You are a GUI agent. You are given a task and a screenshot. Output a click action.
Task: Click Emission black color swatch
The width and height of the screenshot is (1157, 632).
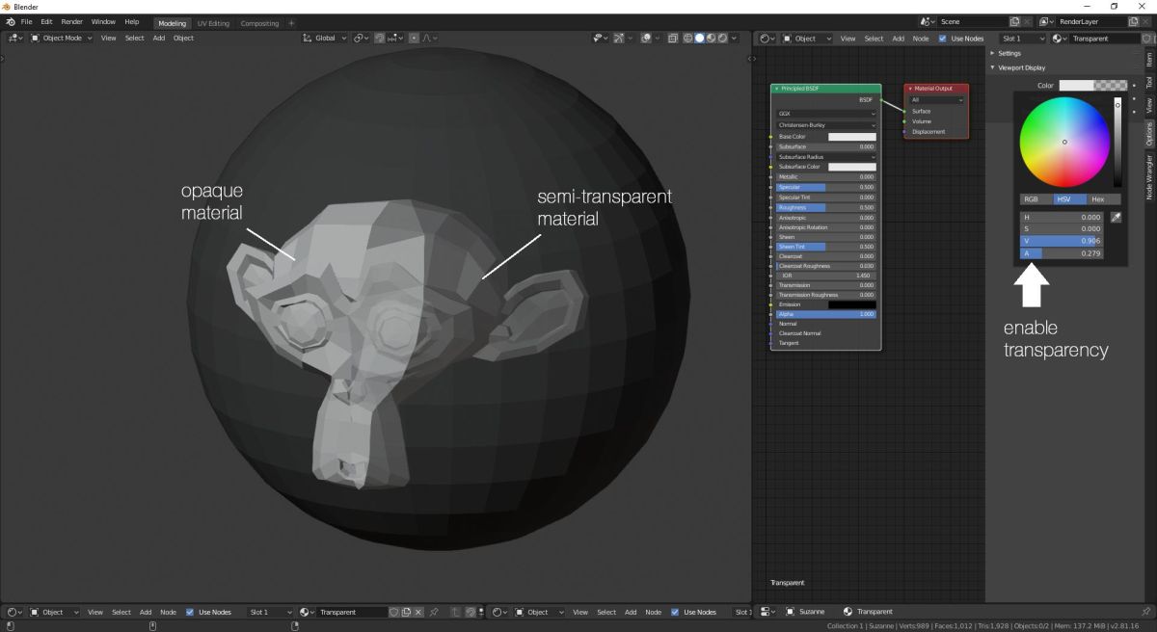852,304
